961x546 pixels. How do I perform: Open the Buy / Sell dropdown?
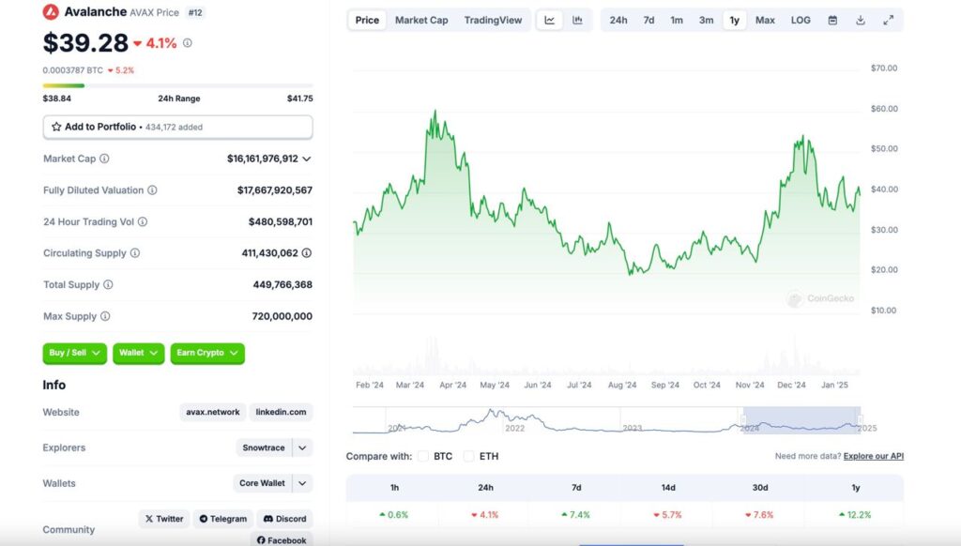(x=75, y=353)
